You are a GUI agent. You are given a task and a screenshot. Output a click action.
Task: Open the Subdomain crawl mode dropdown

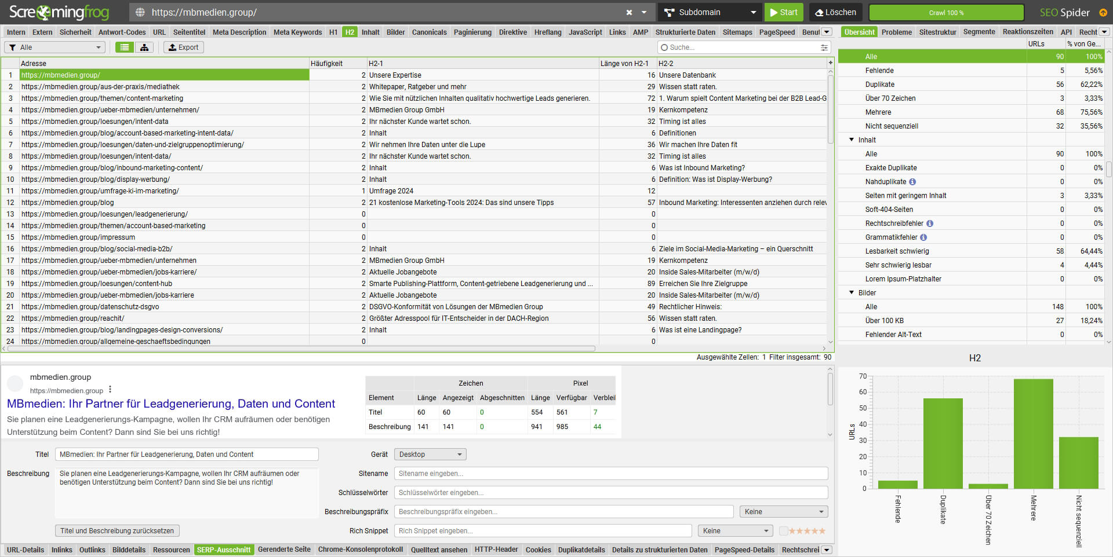pyautogui.click(x=710, y=12)
